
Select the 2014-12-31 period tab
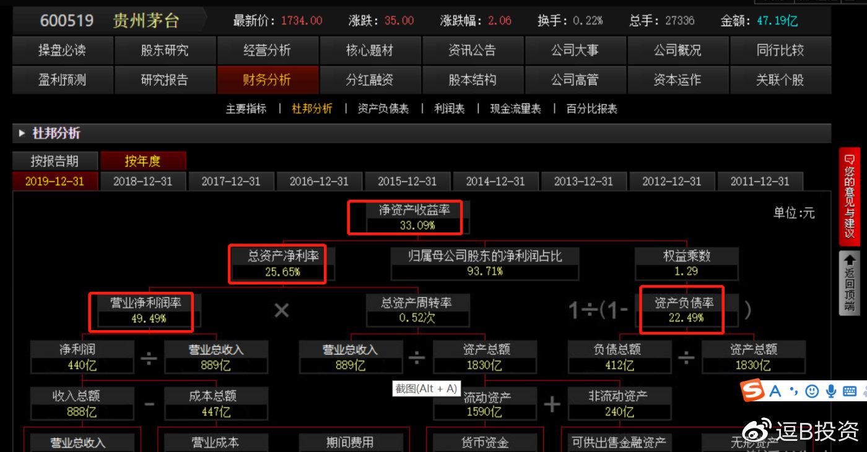[x=495, y=181]
